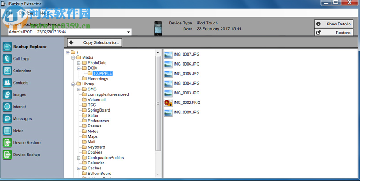Select com.apple.itunesstored folder

tap(108, 94)
